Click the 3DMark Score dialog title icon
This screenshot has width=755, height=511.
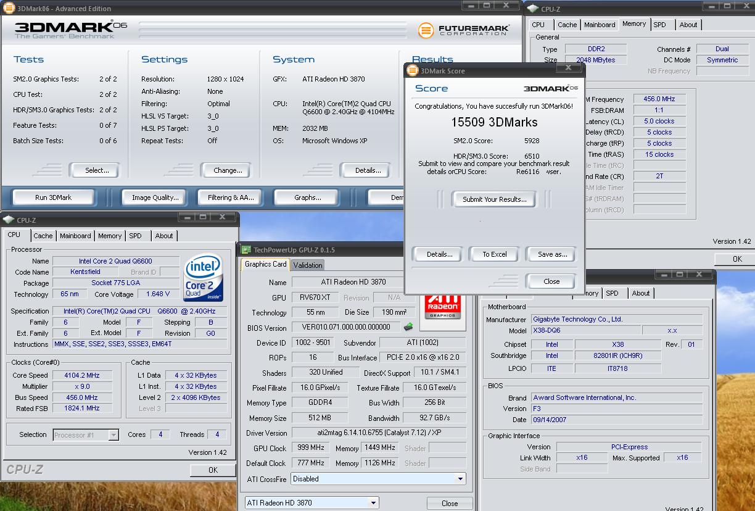412,71
